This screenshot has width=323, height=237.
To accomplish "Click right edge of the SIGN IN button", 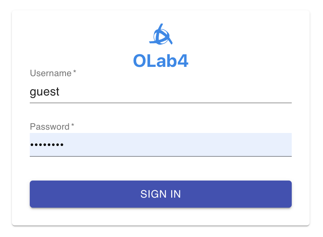I will (288, 194).
